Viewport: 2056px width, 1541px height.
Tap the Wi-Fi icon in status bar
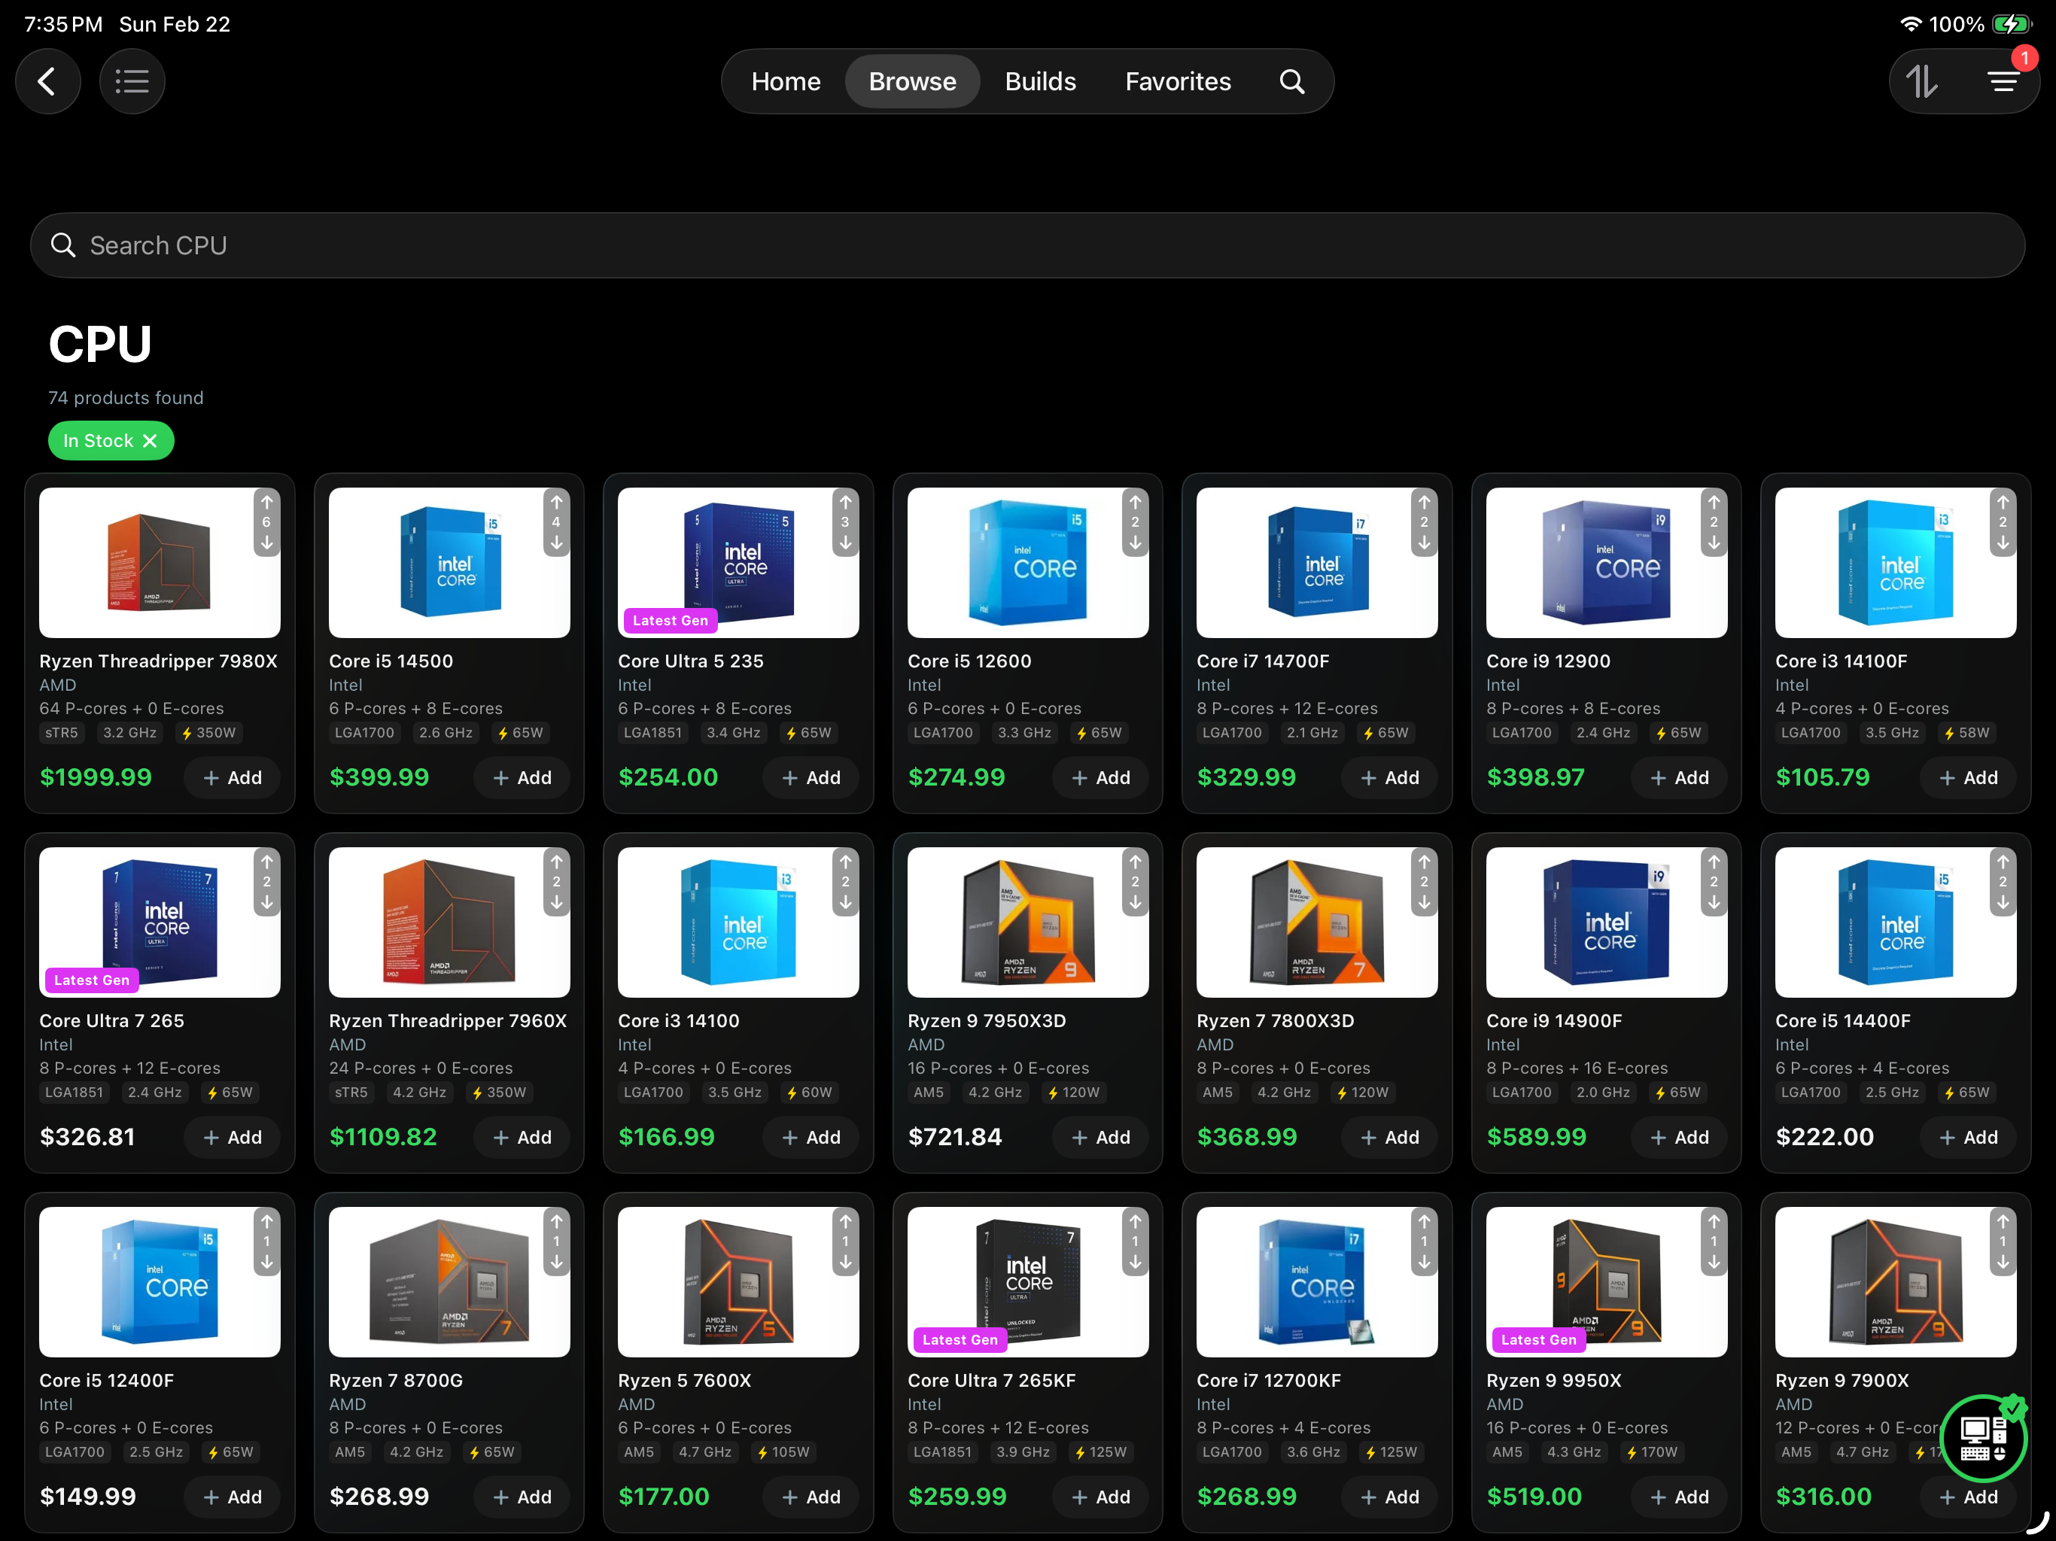[x=1910, y=24]
